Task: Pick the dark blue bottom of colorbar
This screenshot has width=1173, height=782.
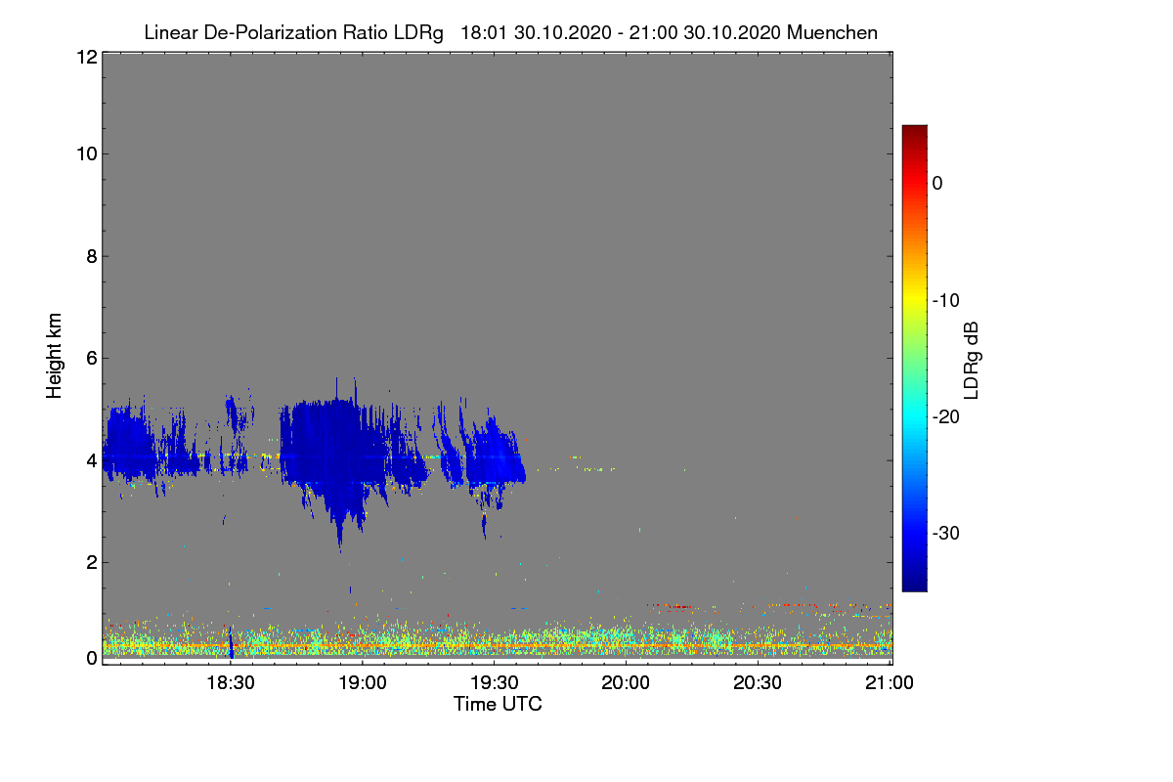Action: point(914,583)
